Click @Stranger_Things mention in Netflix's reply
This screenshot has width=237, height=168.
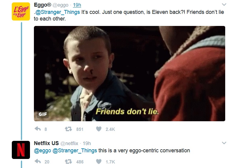pyautogui.click(x=75, y=151)
